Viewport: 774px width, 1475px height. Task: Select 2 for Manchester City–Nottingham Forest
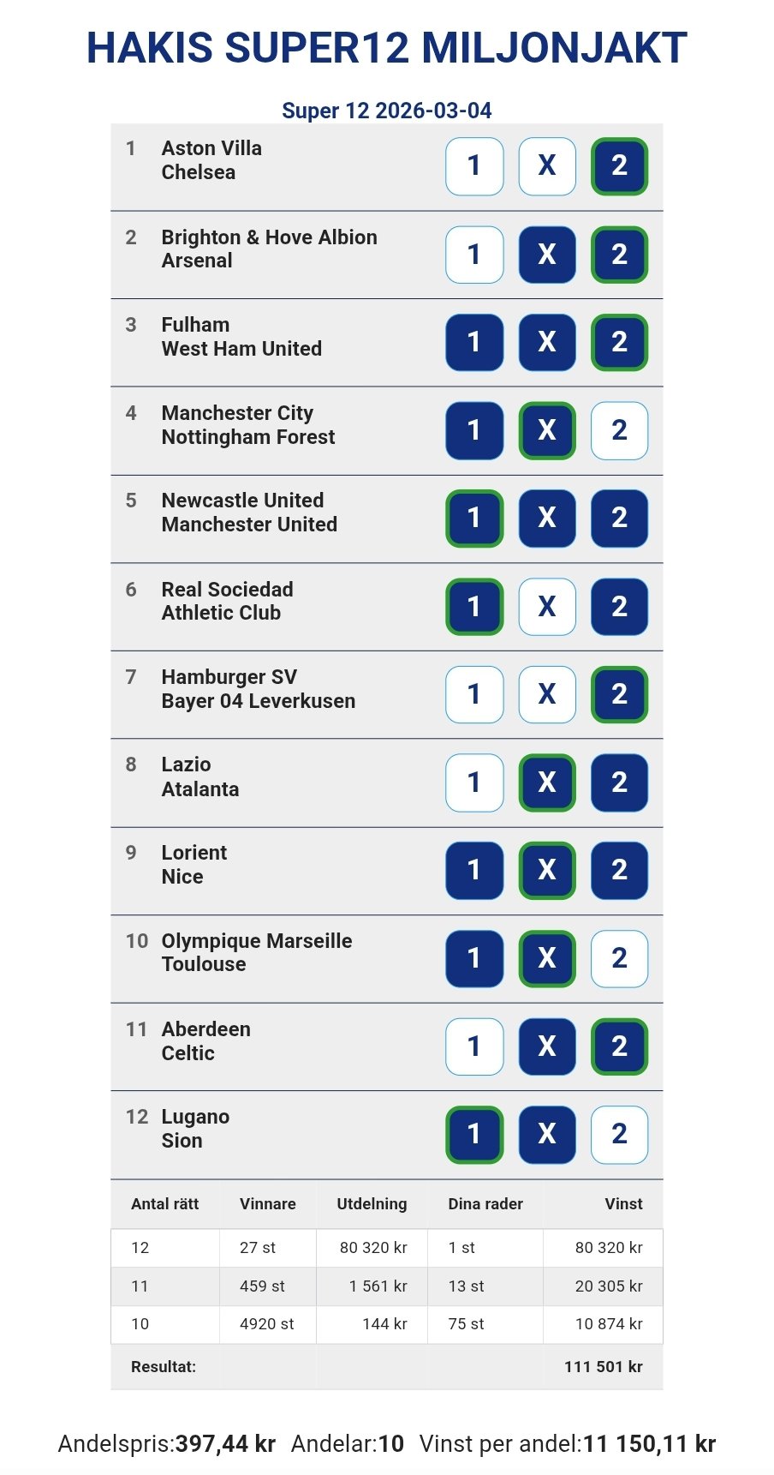click(619, 430)
